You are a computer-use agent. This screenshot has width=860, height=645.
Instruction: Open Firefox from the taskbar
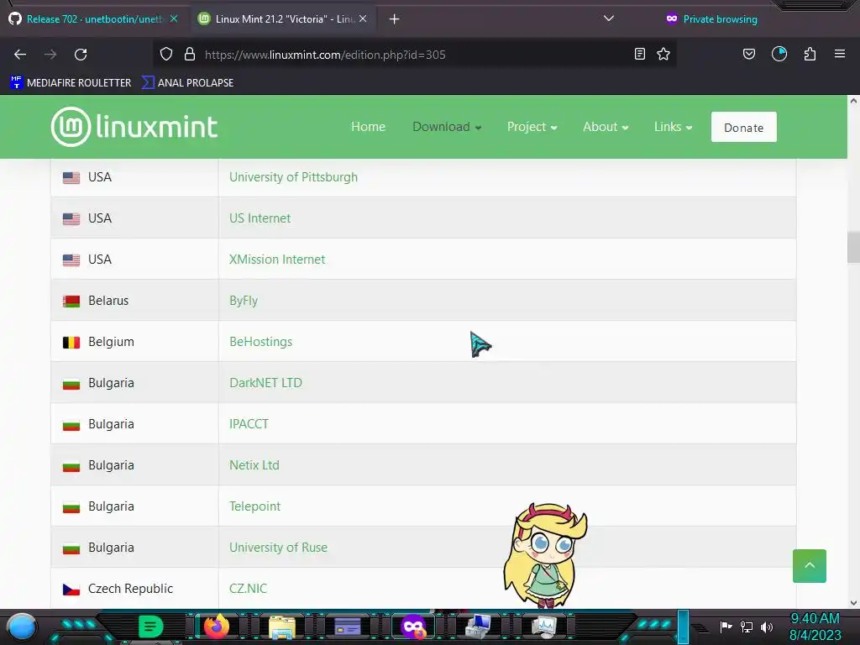point(217,627)
